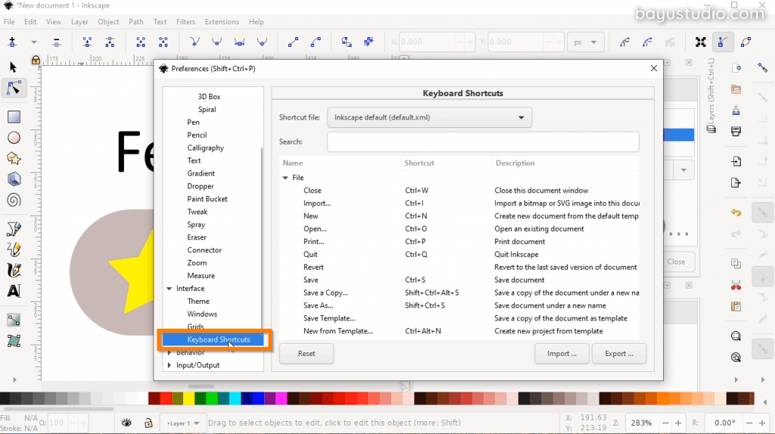This screenshot has height=434, width=775.
Task: Click the Import shortcuts button
Action: tap(562, 354)
